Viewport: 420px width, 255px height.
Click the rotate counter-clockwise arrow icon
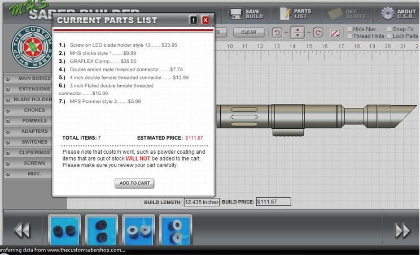coord(277,33)
